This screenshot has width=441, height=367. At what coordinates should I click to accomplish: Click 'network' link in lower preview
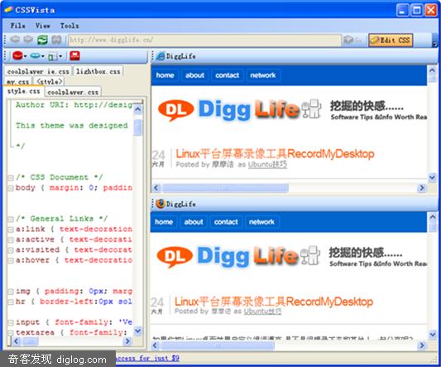(x=261, y=222)
